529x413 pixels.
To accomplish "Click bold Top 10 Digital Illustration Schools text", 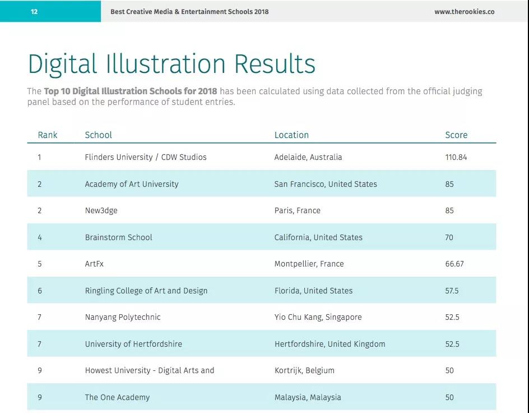I will click(131, 91).
